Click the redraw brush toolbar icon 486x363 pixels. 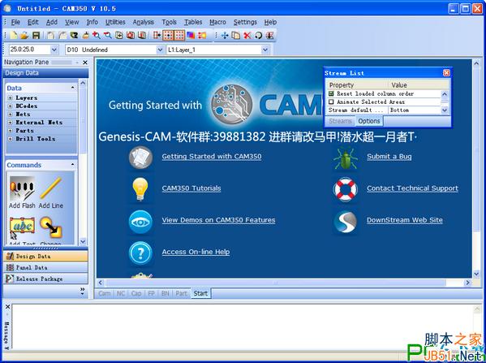click(x=85, y=36)
